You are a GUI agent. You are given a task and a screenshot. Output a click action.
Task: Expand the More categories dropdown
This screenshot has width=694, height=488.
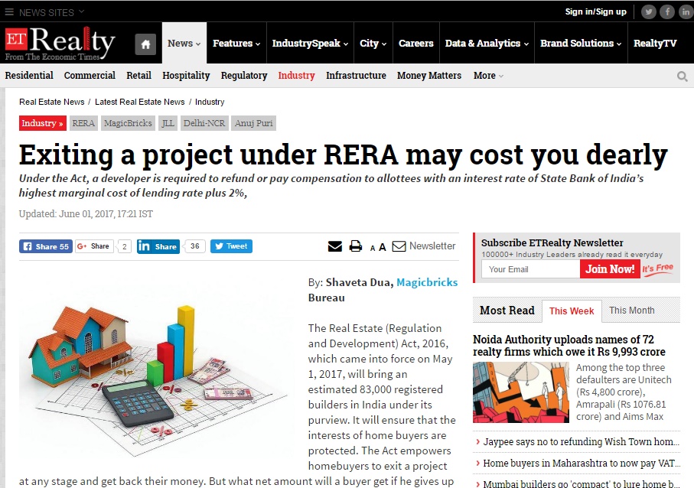click(x=488, y=76)
